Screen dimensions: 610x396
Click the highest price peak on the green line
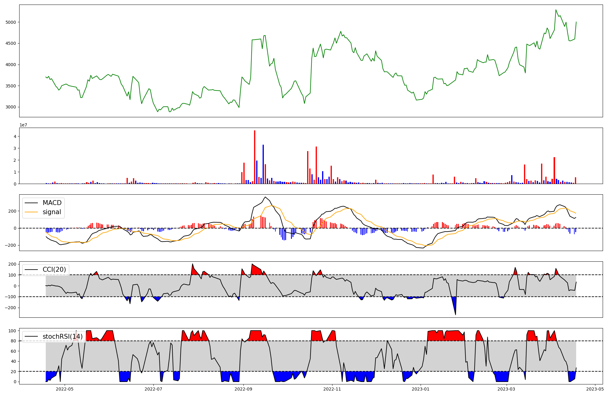tap(556, 10)
